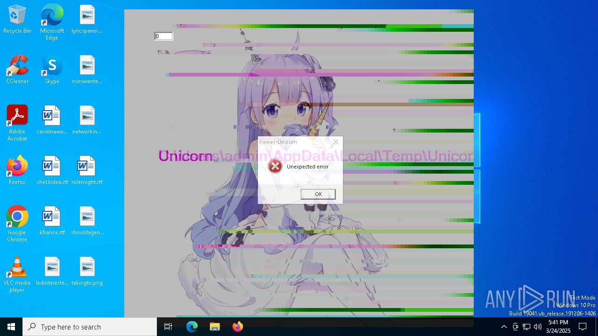
Task: Launch Firefox from the taskbar
Action: coord(238,327)
